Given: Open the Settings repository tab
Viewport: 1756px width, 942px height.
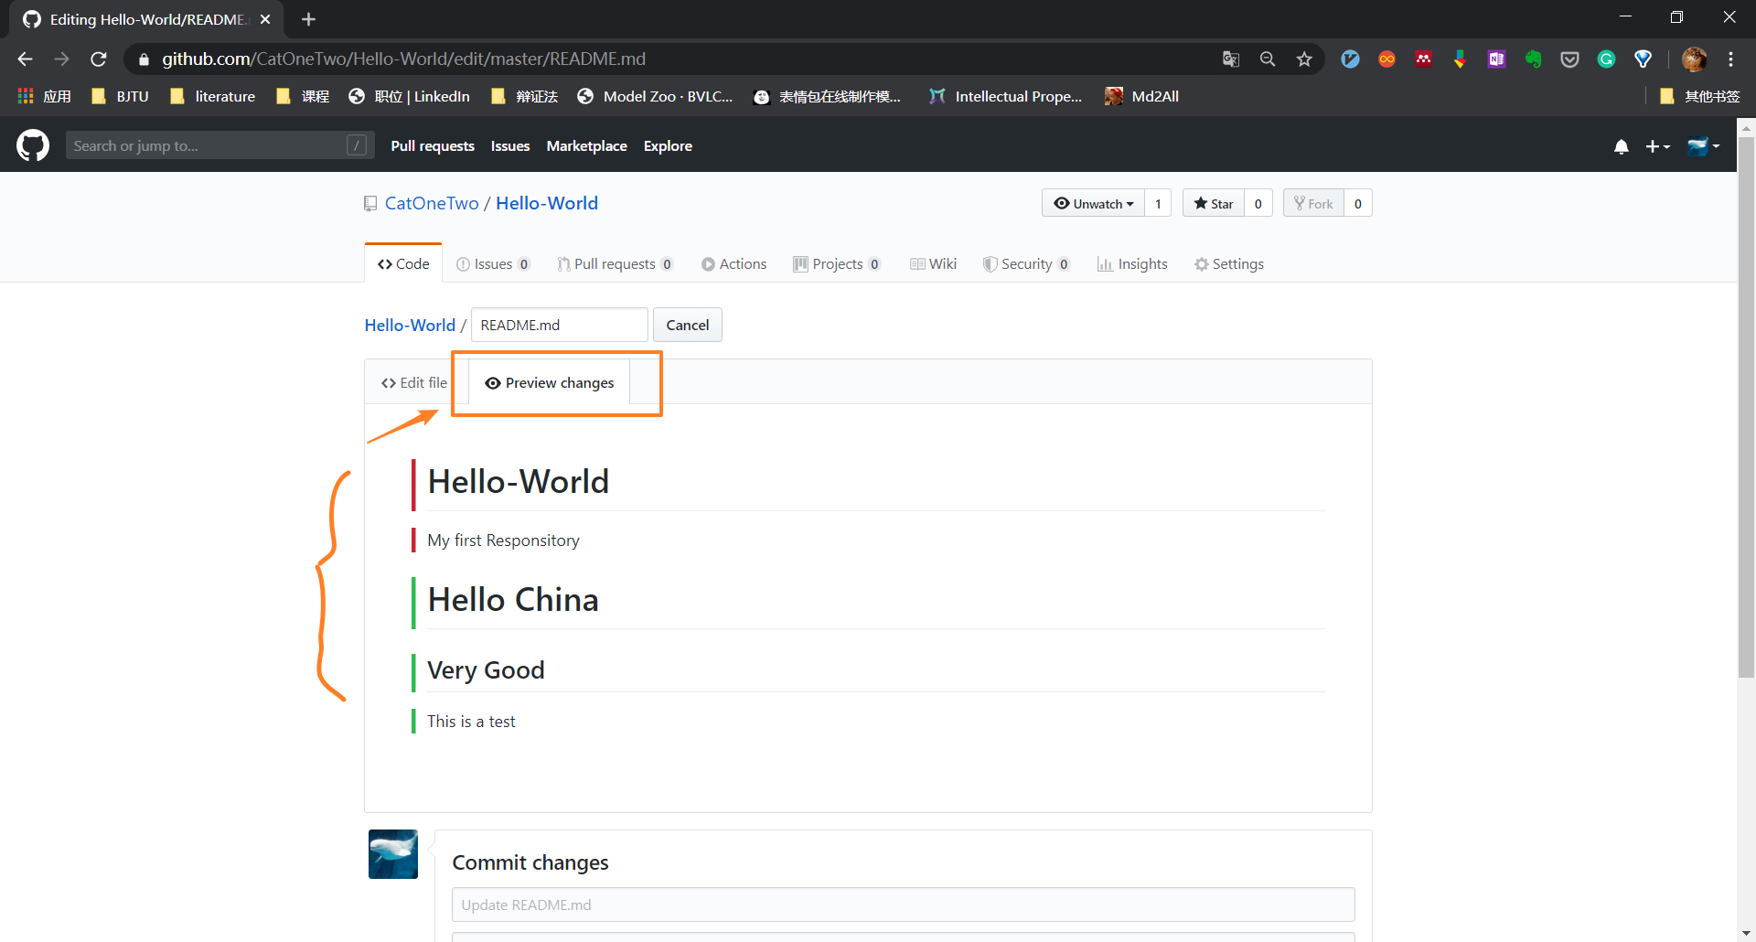Looking at the screenshot, I should [1228, 263].
